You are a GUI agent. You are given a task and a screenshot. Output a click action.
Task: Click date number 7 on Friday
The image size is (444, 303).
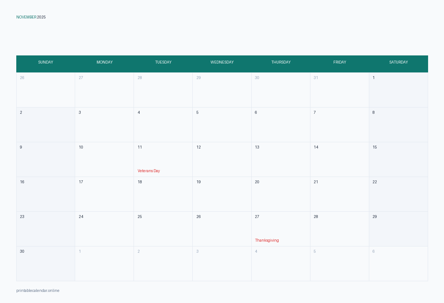click(x=315, y=113)
